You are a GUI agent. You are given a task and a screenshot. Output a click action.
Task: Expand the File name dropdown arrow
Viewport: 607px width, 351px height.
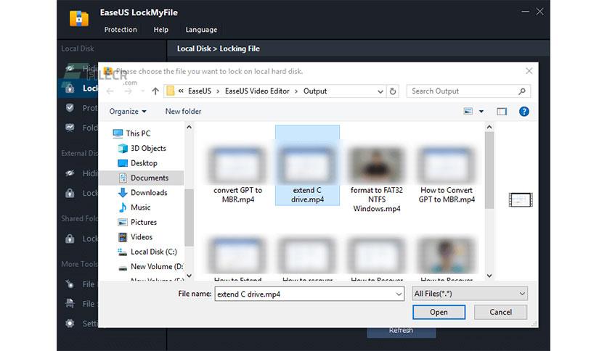pos(399,294)
